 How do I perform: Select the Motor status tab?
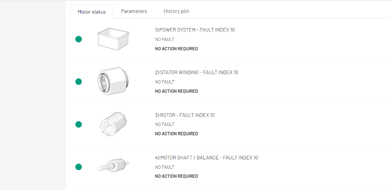point(92,12)
